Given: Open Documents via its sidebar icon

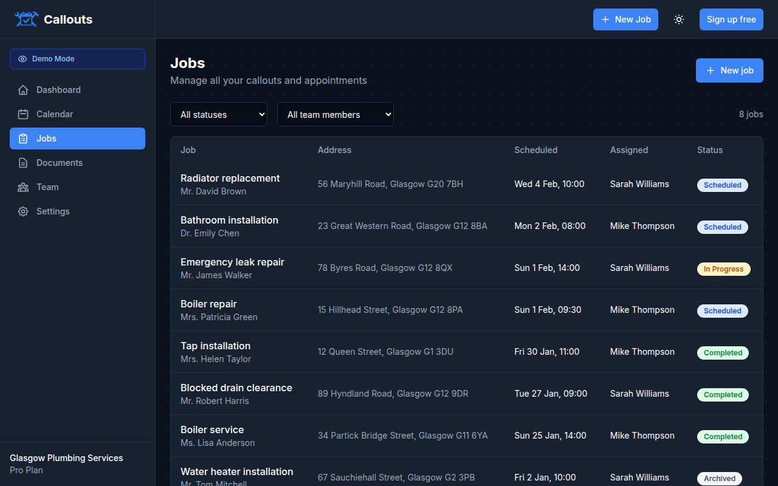Looking at the screenshot, I should pos(22,162).
